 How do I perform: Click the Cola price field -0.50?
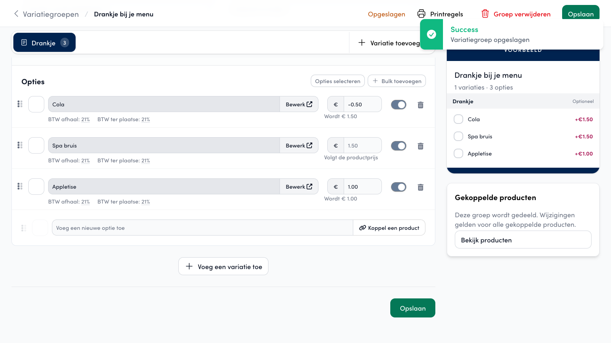click(362, 104)
